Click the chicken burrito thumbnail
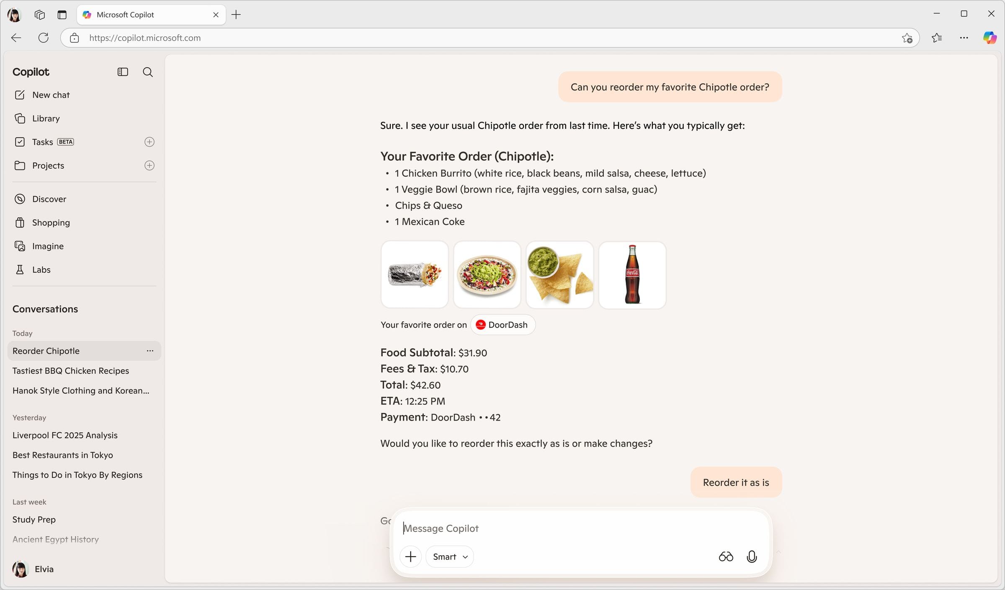Screen dimensions: 1005x590 tap(415, 274)
